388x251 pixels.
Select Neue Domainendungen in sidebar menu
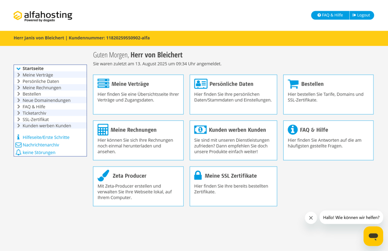[47, 100]
